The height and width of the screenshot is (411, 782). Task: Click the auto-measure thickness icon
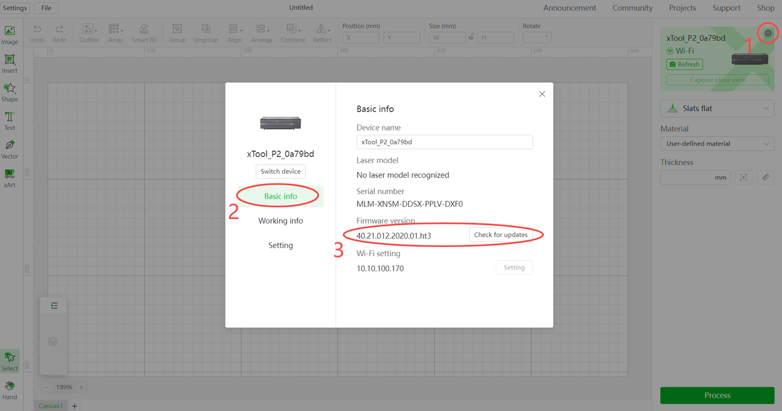coord(744,177)
